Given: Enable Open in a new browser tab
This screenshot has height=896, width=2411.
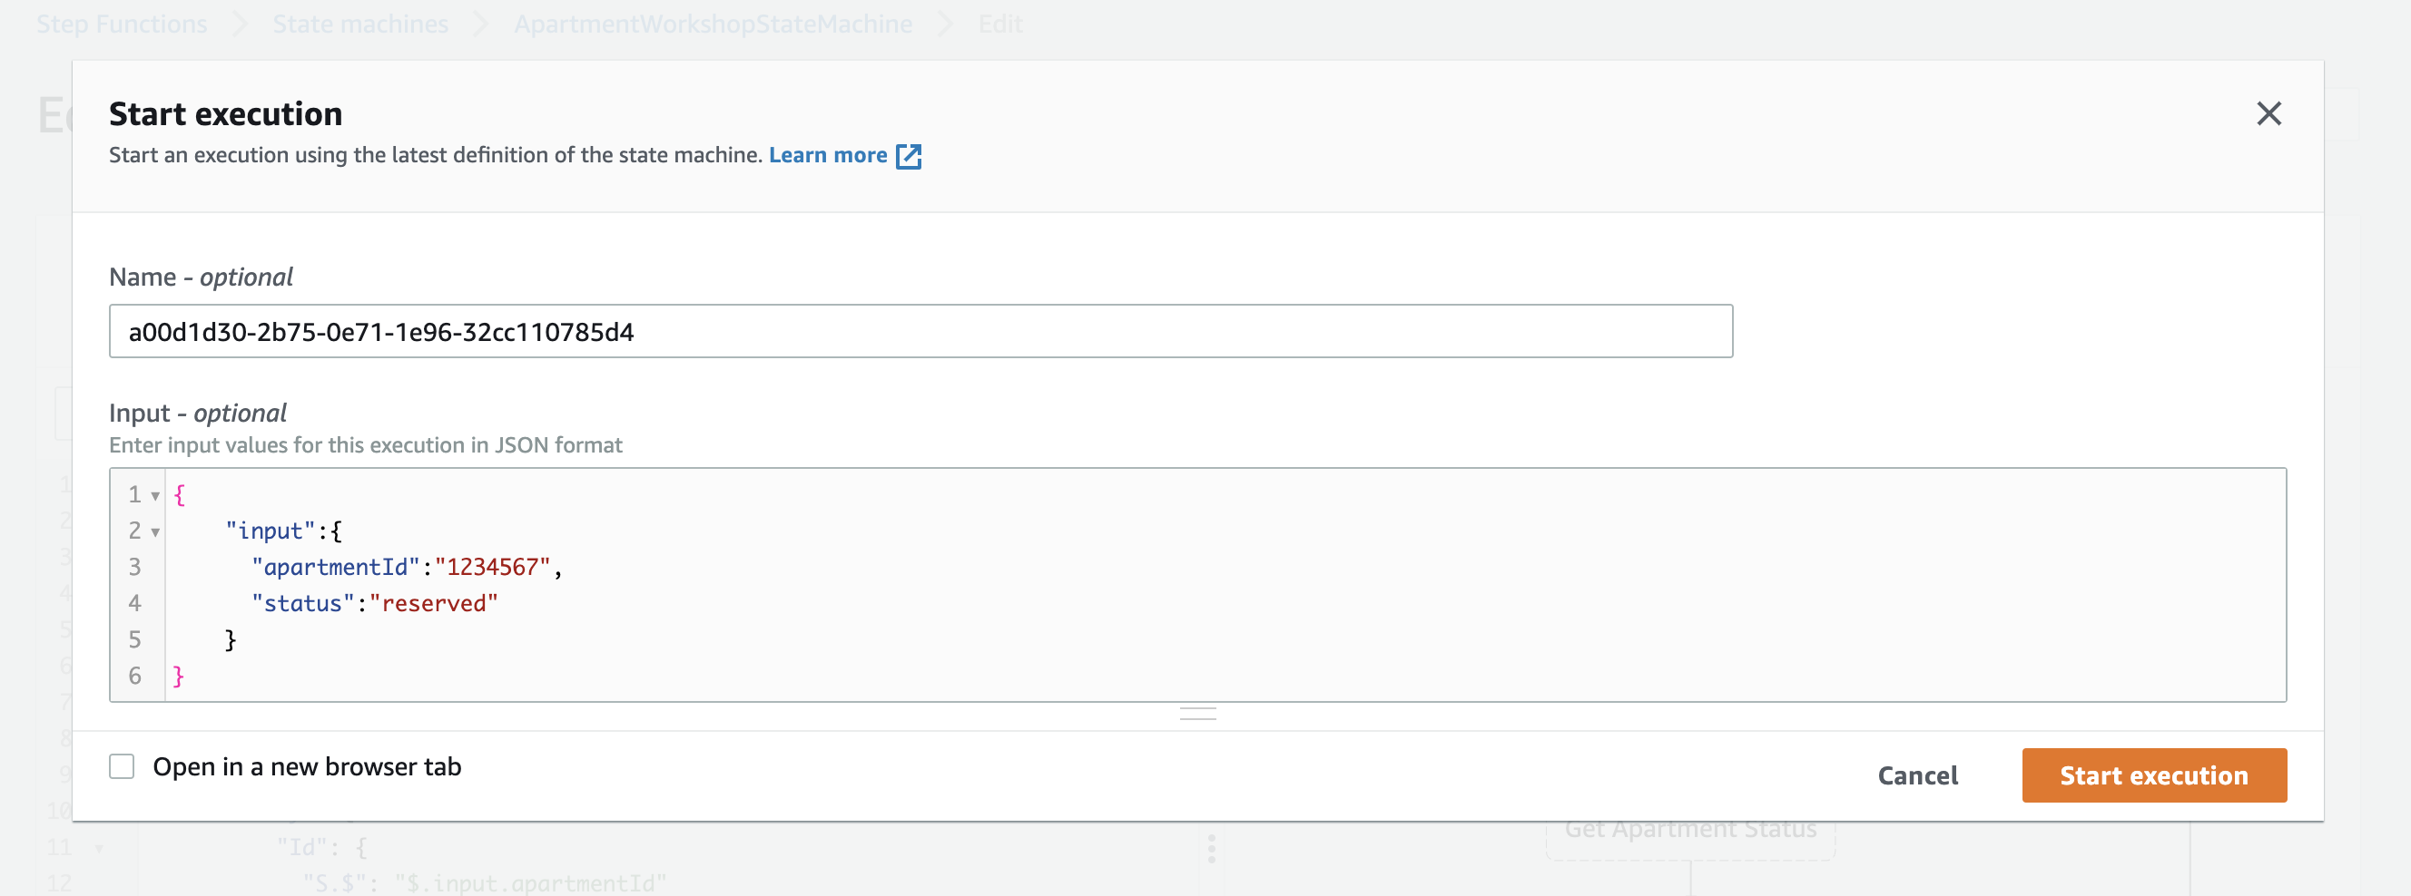Looking at the screenshot, I should tap(122, 766).
